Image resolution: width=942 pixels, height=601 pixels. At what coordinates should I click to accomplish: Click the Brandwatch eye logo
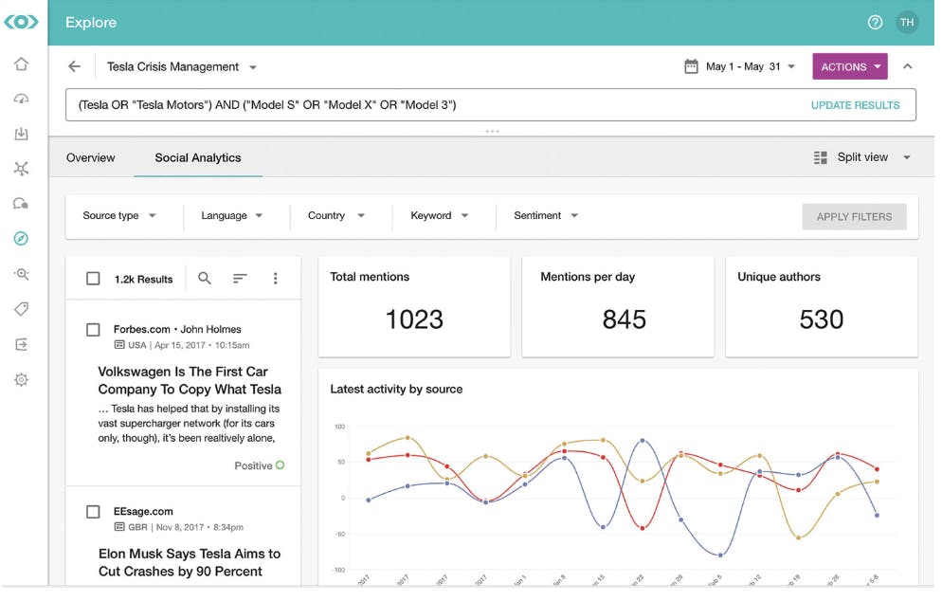coord(21,22)
